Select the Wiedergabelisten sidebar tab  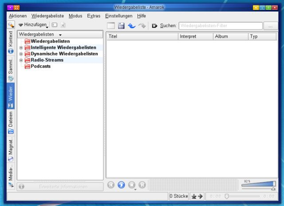coord(11,96)
